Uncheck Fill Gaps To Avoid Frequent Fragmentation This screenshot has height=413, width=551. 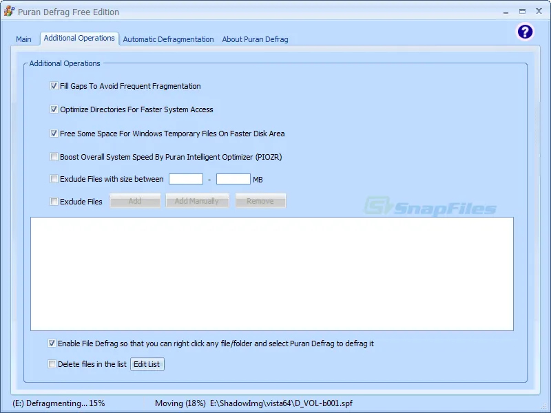tap(54, 86)
